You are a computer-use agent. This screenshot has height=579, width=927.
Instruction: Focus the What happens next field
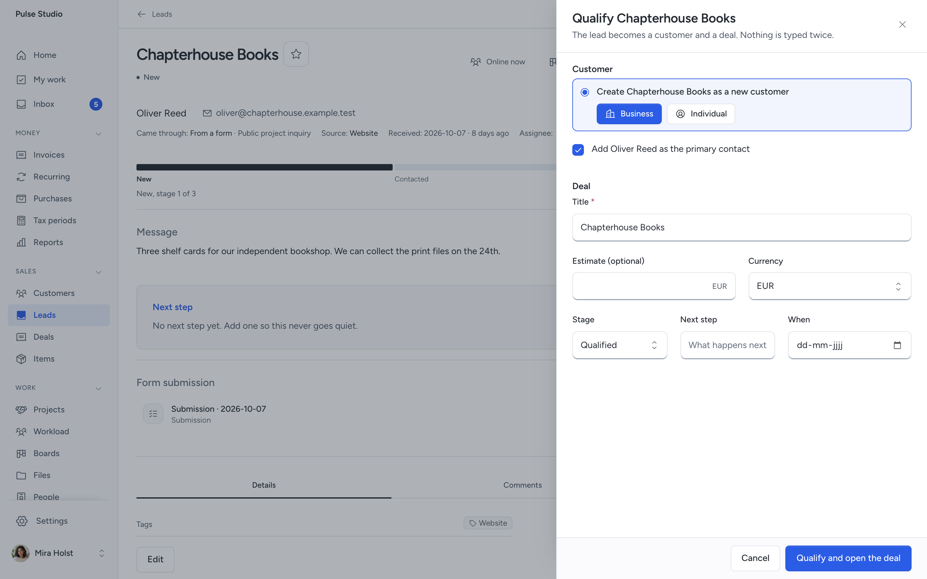point(727,345)
